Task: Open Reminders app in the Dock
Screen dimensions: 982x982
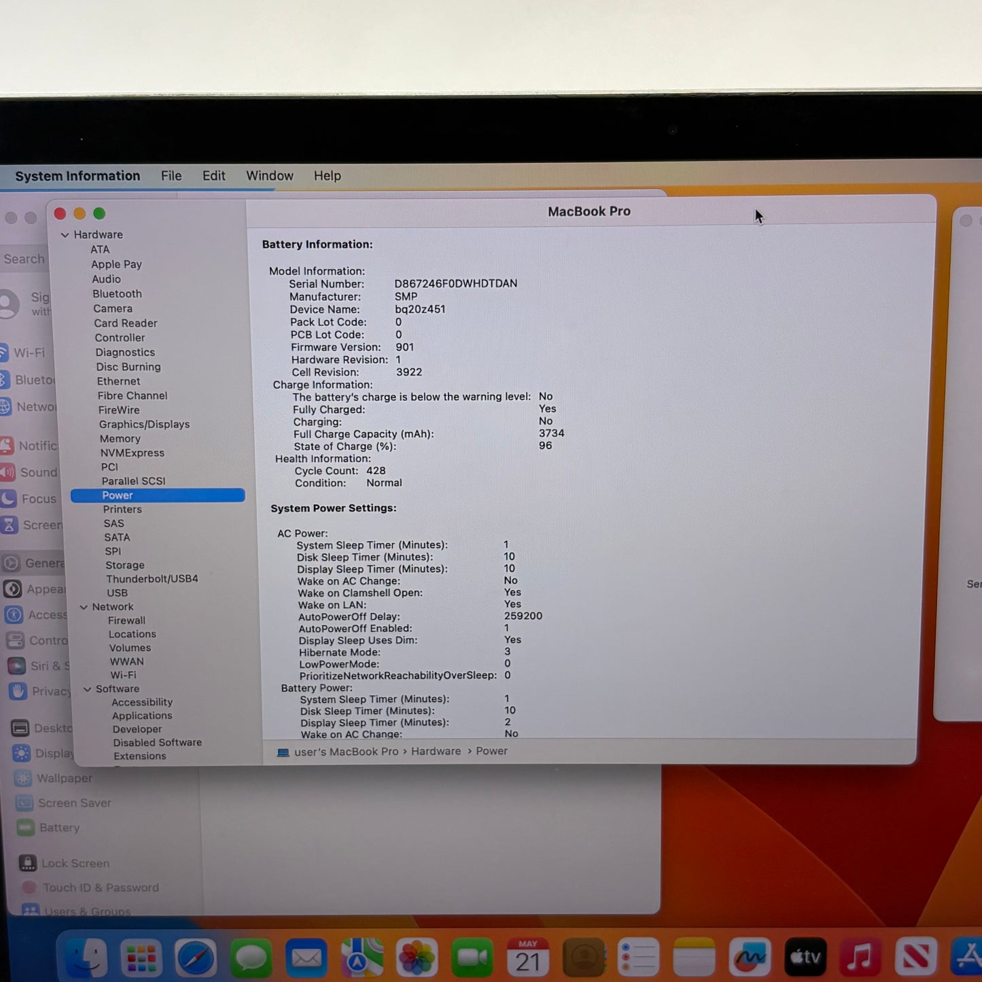Action: click(x=639, y=958)
